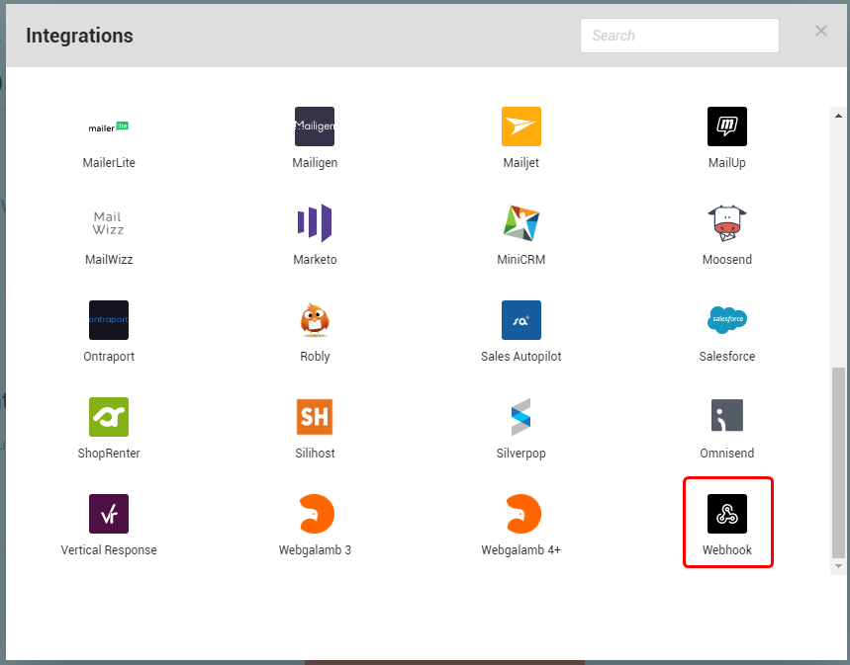Close the Integrations dialog
This screenshot has height=665, width=850.
click(820, 31)
